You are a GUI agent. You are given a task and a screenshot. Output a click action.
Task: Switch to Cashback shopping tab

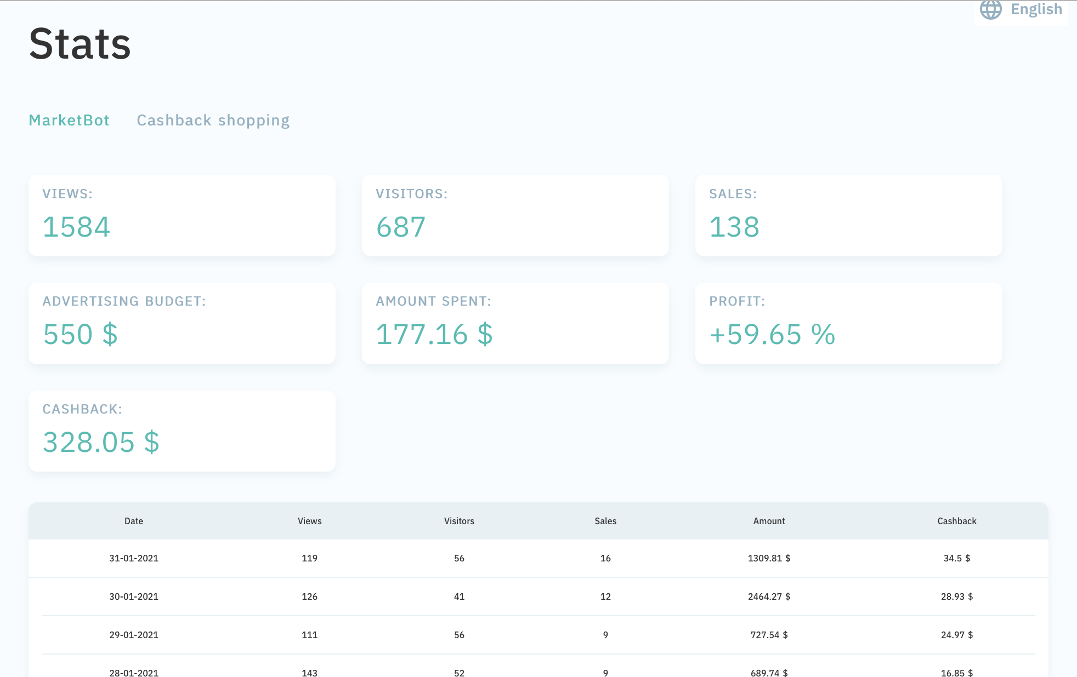(213, 121)
